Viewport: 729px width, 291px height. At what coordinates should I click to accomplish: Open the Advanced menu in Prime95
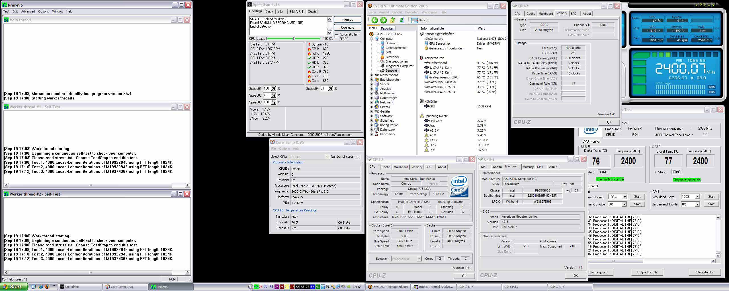pyautogui.click(x=28, y=11)
